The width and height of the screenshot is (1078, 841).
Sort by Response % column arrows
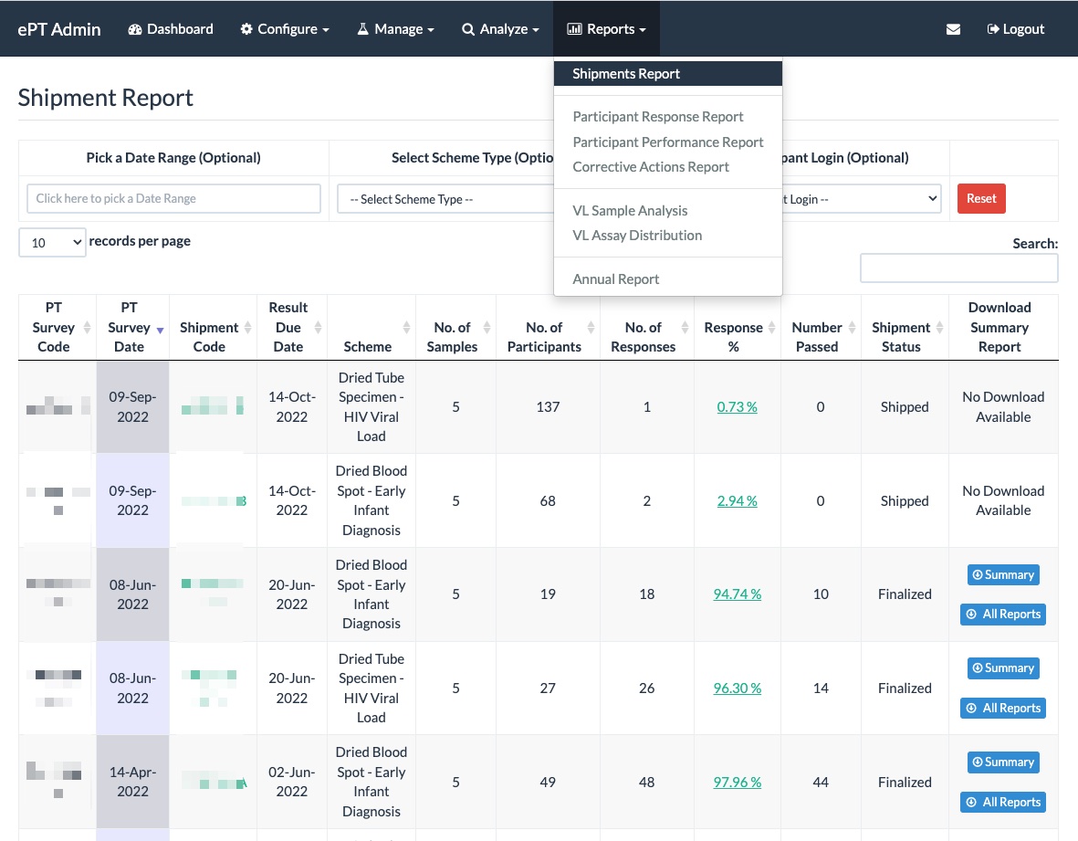(x=771, y=328)
